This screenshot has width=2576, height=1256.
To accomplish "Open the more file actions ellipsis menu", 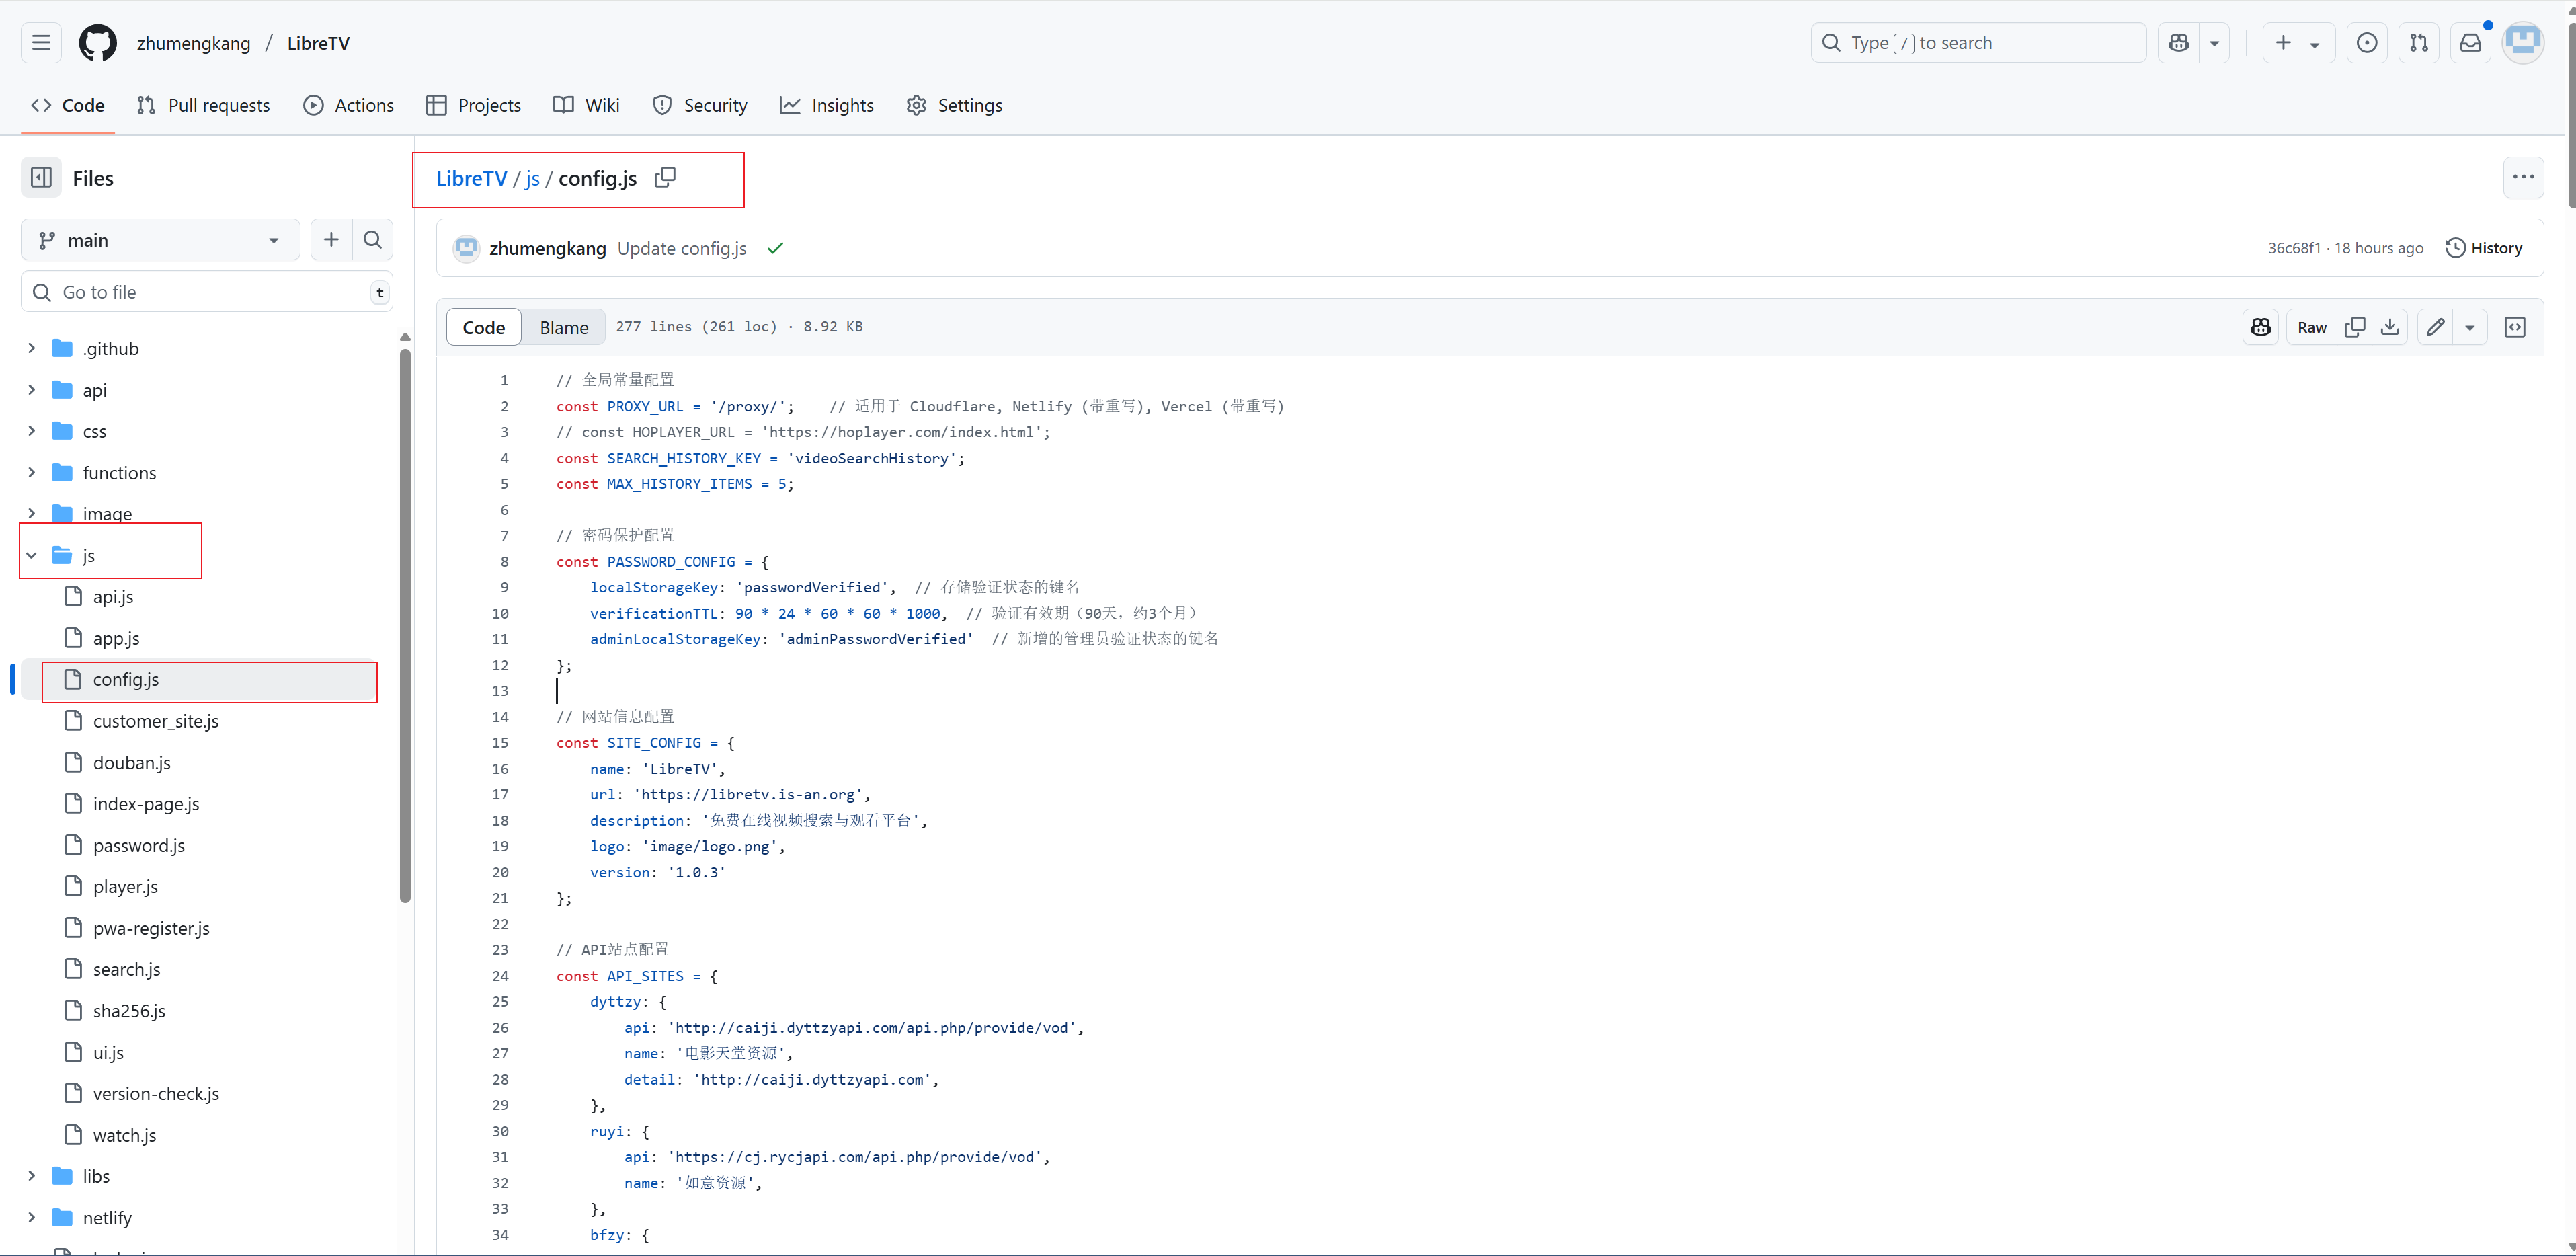I will [2523, 177].
